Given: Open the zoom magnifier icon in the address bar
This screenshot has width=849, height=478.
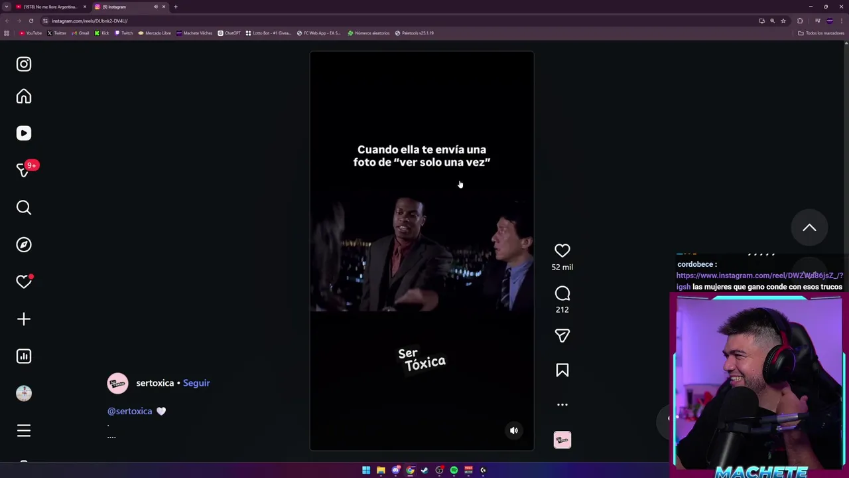Looking at the screenshot, I should (772, 21).
